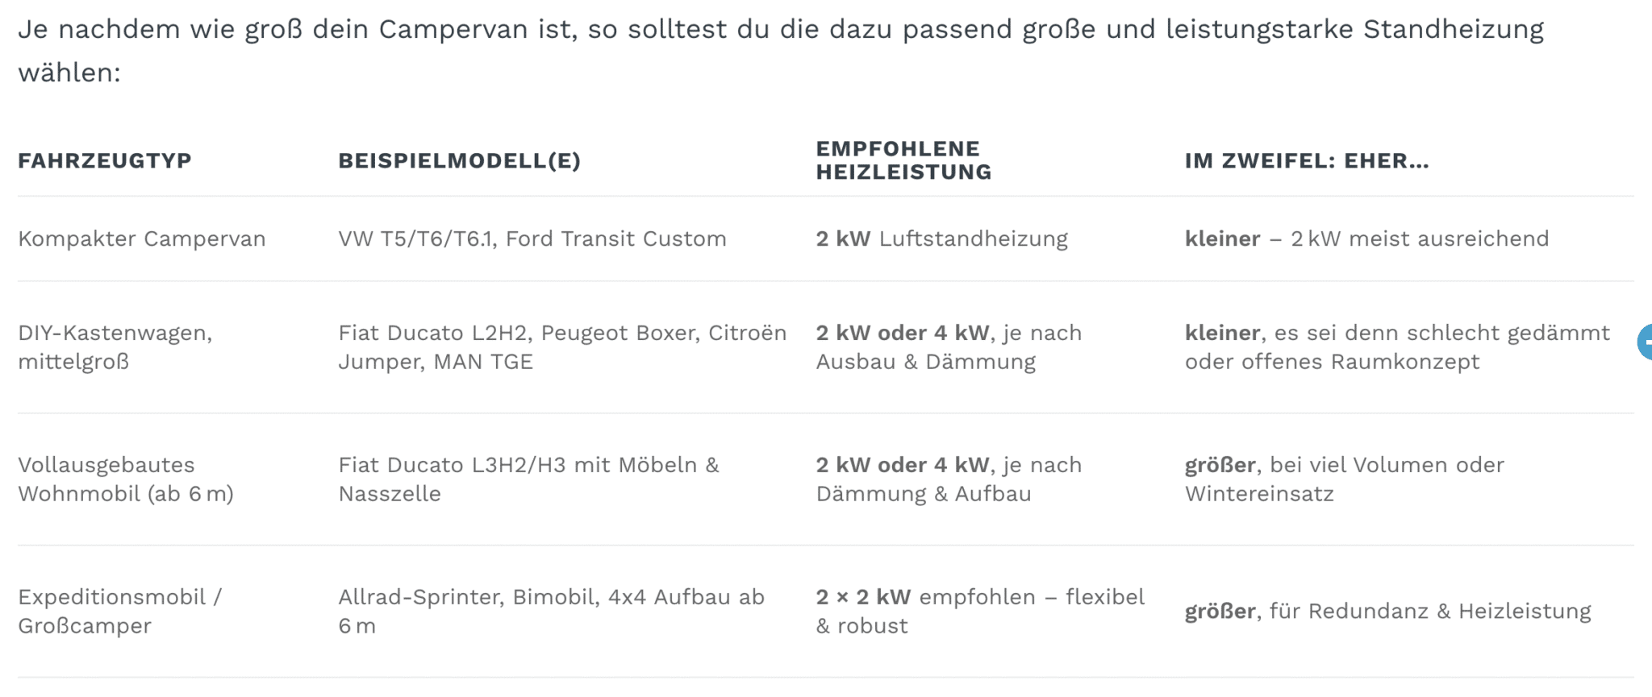Click 'größer, für Redundanz & Heizleistung' text
Screen dimensions: 1652x697
[x=1387, y=612]
